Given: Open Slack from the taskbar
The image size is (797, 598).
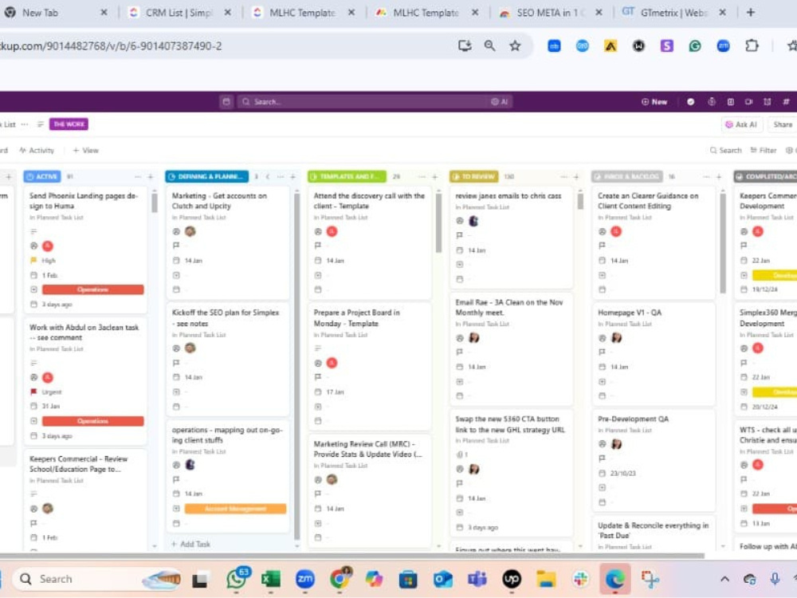Looking at the screenshot, I should click(580, 579).
